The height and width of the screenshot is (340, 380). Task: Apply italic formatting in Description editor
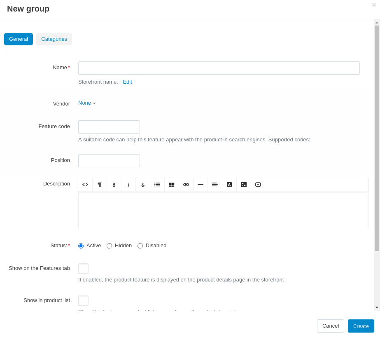[x=128, y=185]
